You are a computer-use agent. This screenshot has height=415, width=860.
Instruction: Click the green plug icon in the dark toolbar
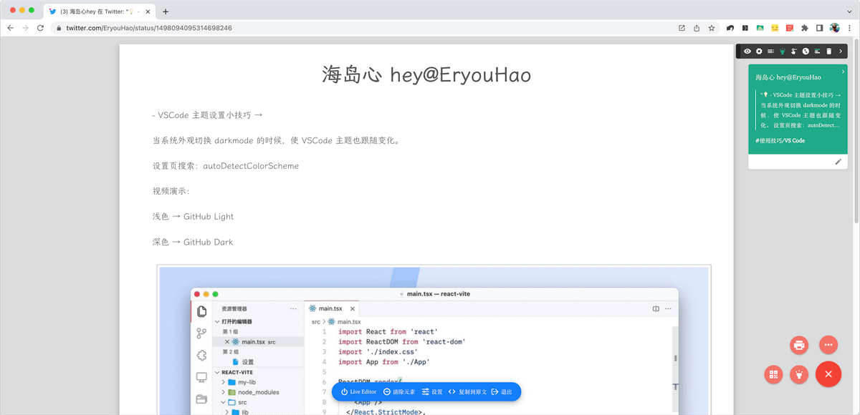(x=783, y=52)
